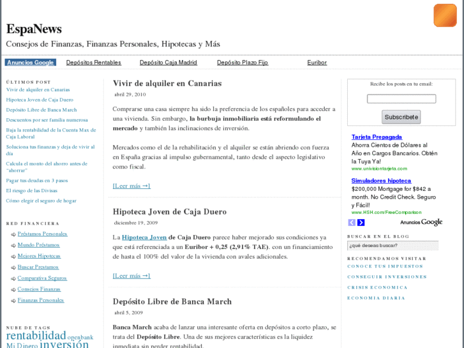Open sidebar post Depósito Libre de Banca March
The width and height of the screenshot is (464, 348).
coord(41,110)
